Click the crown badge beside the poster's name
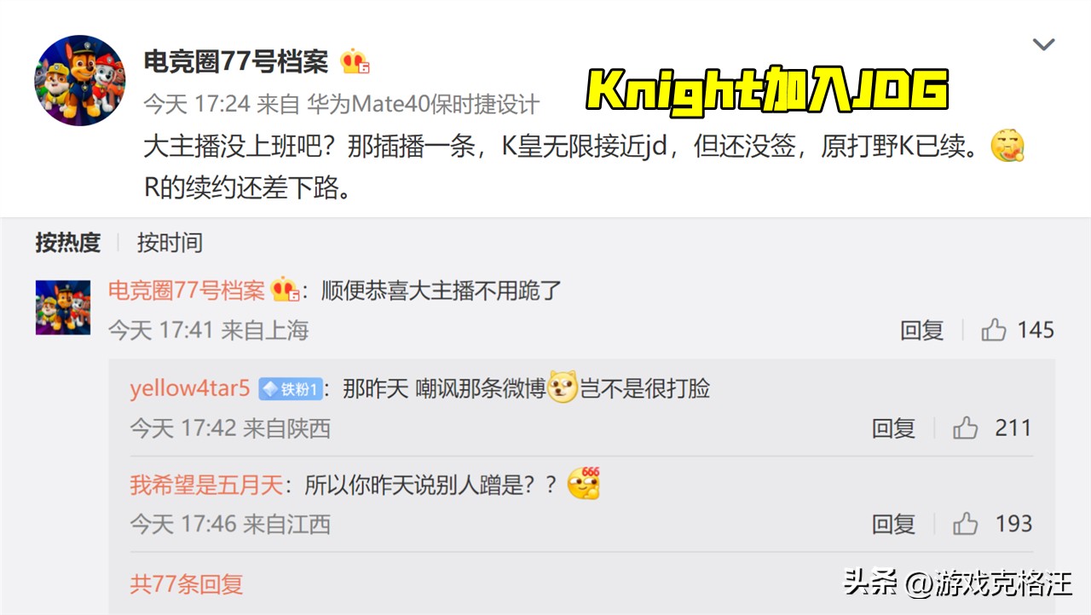The width and height of the screenshot is (1091, 615). (355, 62)
